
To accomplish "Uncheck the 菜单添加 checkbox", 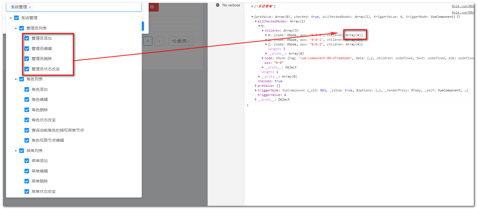I will click(x=27, y=161).
